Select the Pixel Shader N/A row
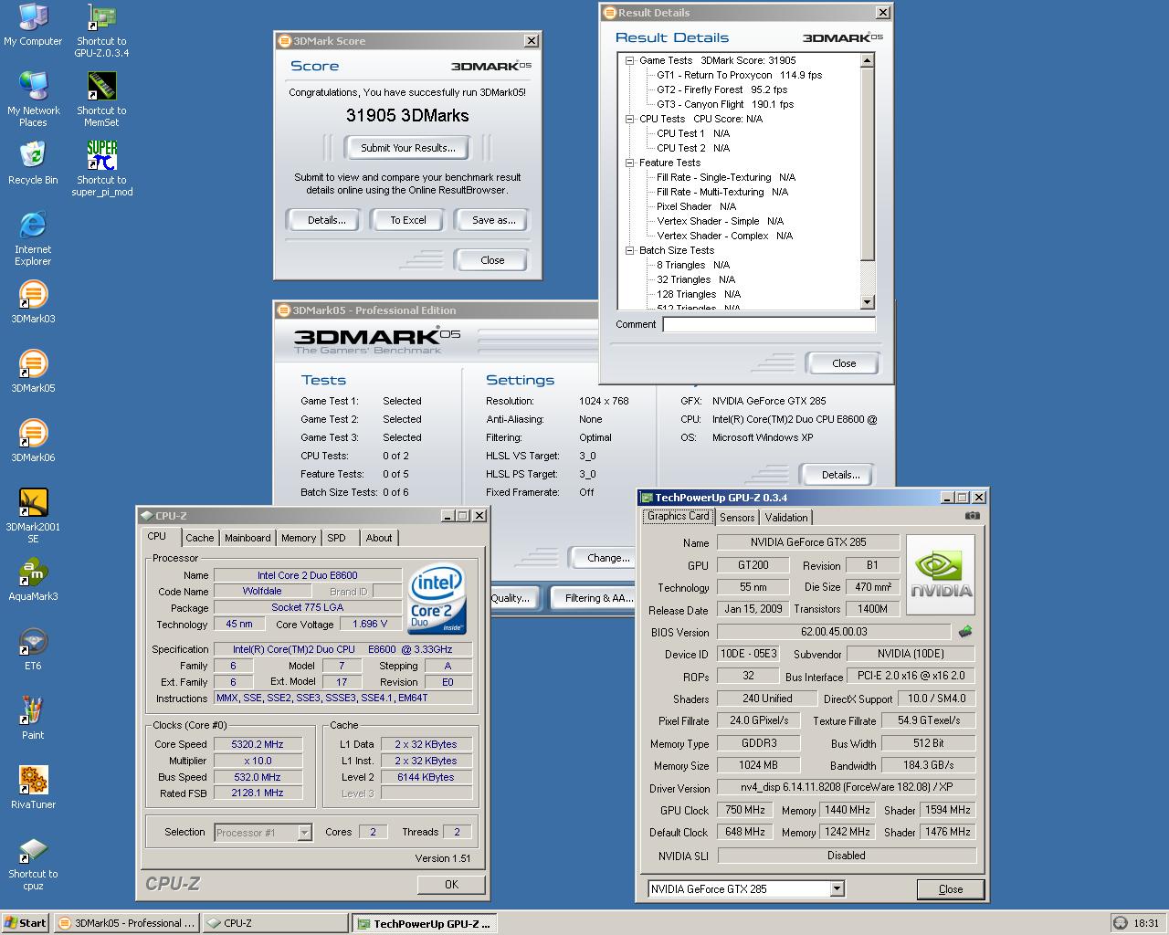The image size is (1169, 935). tap(696, 206)
